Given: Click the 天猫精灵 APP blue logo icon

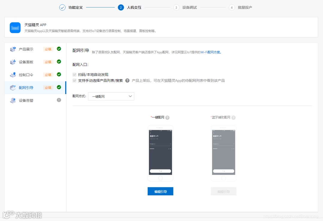Looking at the screenshot, I should pyautogui.click(x=15, y=27).
